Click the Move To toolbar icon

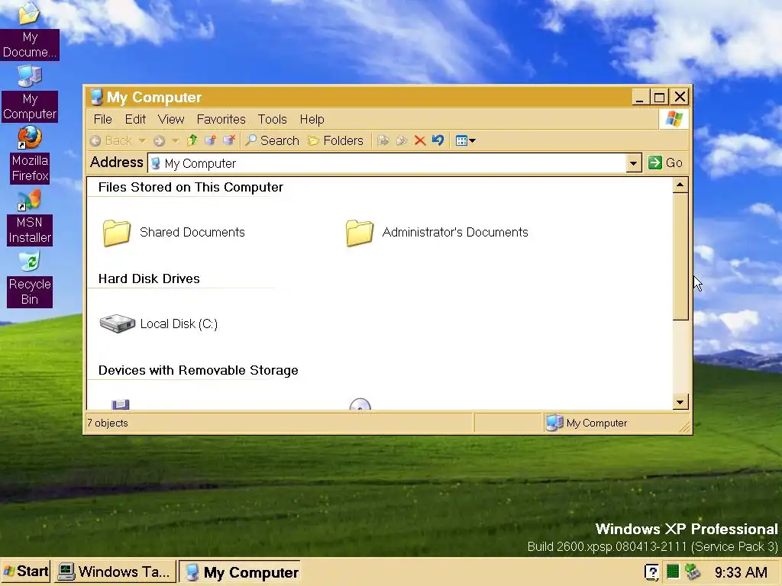click(x=383, y=140)
